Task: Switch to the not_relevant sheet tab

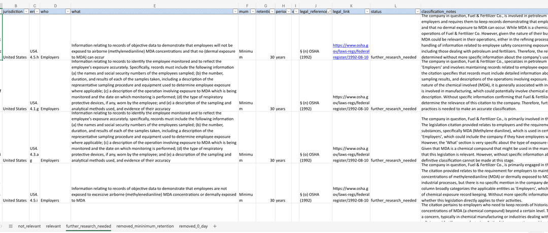Action: [28, 226]
